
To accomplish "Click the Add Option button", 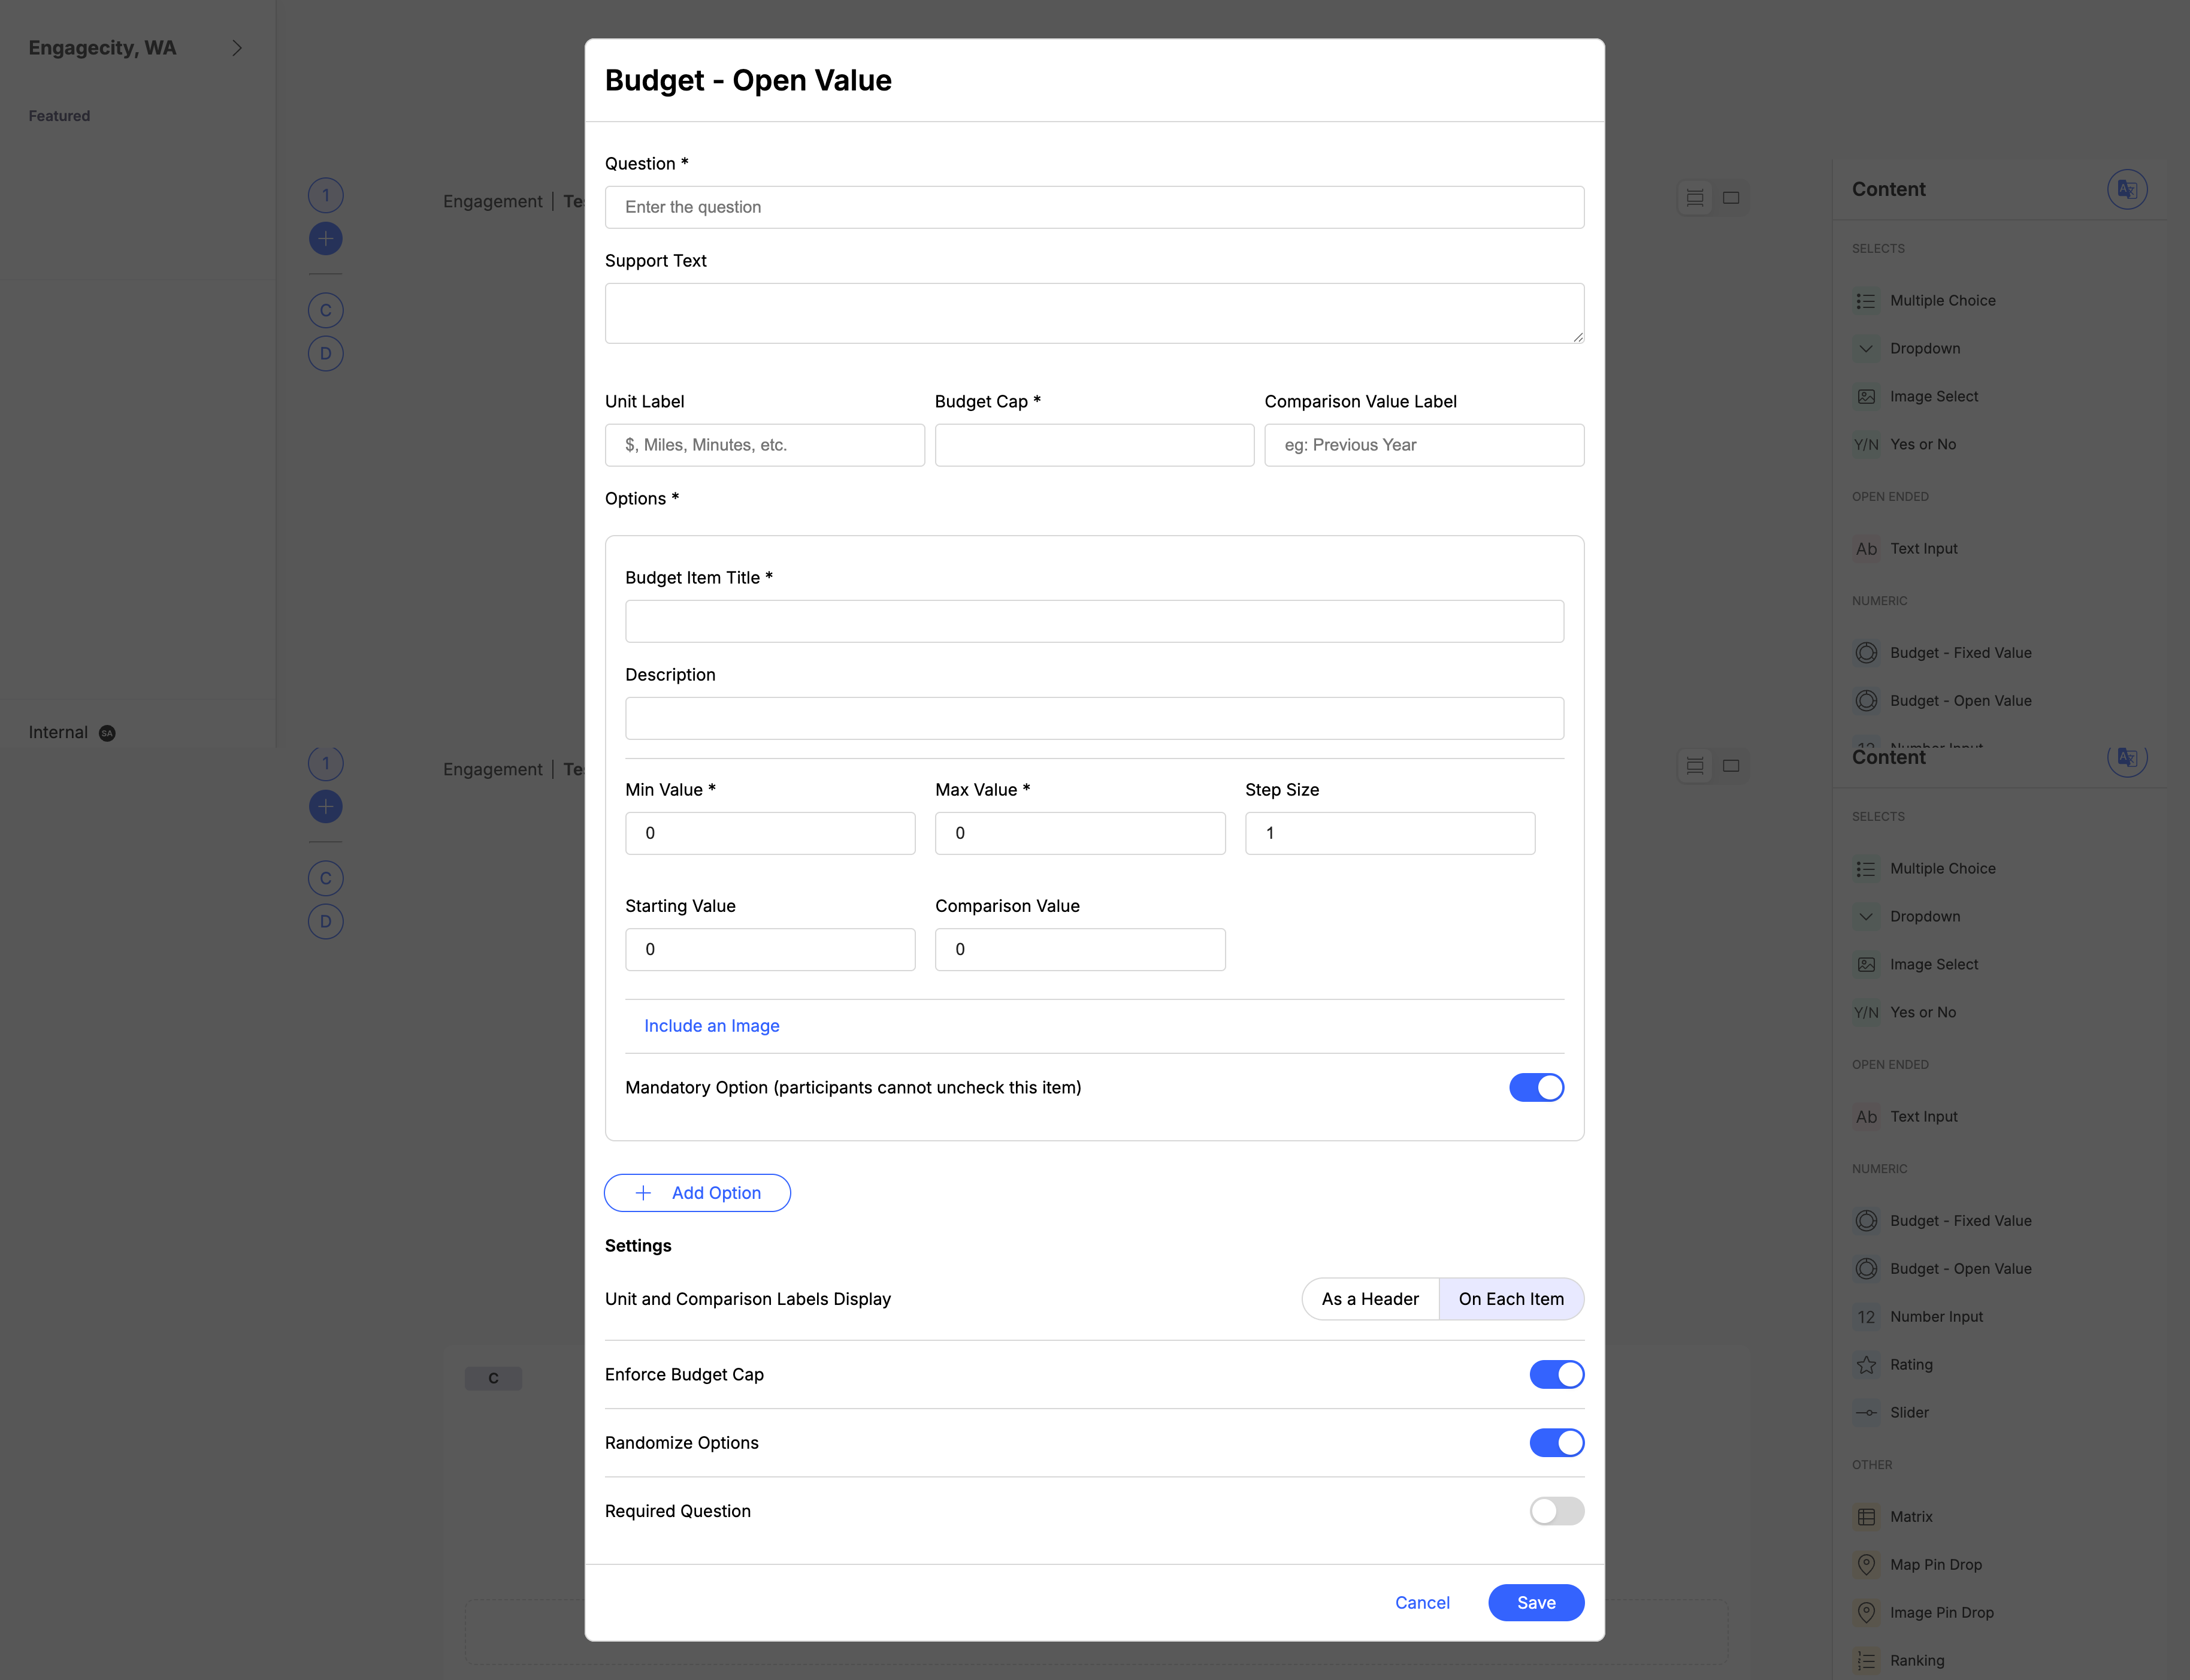I will pyautogui.click(x=697, y=1193).
